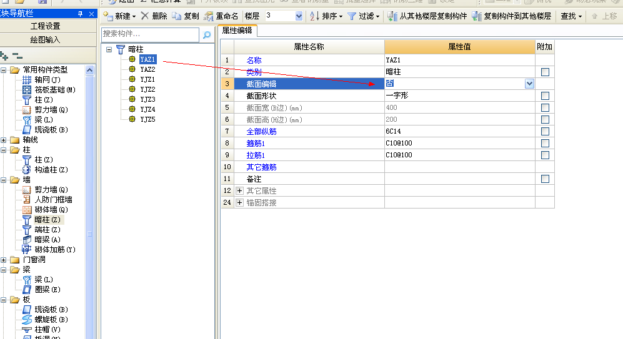
Task: Collapse the 墙 folder
Action: tap(4, 180)
